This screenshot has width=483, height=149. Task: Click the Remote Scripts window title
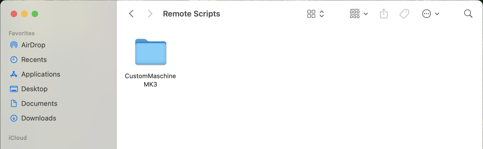point(191,14)
